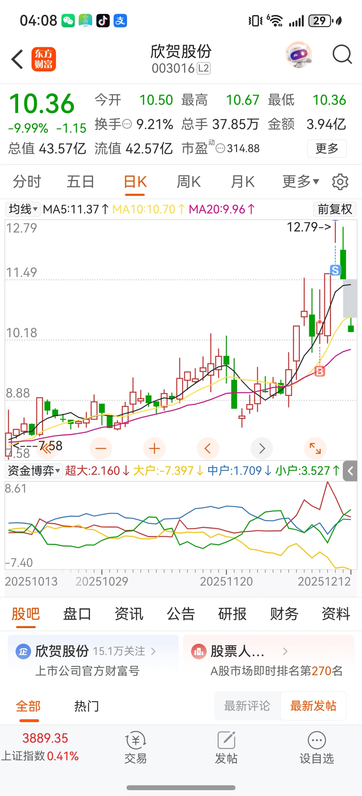
Task: Select 最新评论 sort option
Action: (247, 706)
